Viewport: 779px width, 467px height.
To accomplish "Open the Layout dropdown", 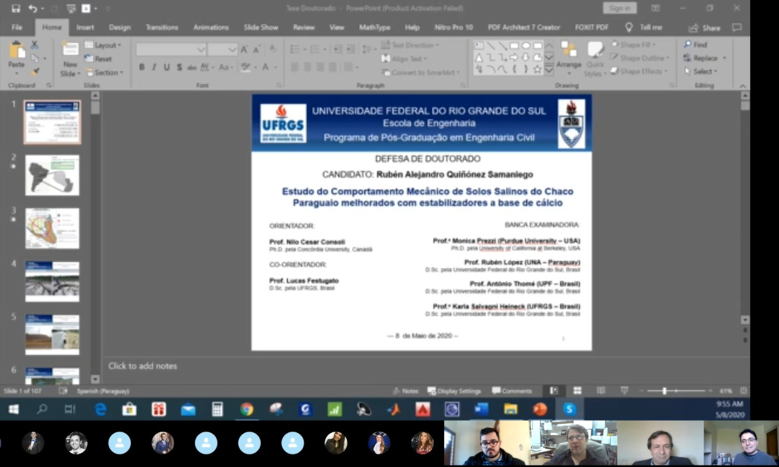I will [103, 45].
